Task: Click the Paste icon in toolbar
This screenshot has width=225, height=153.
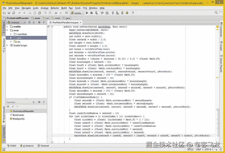Action: [x=39, y=13]
